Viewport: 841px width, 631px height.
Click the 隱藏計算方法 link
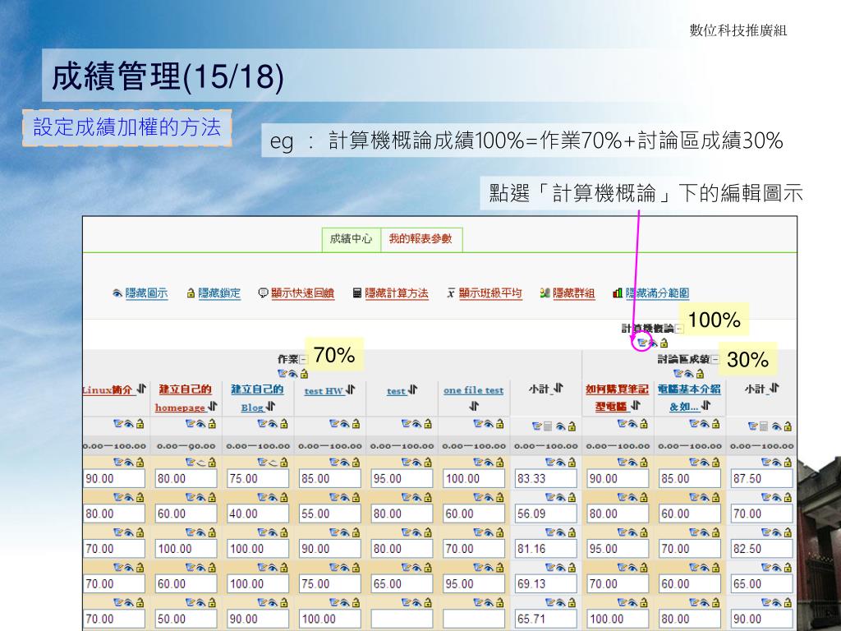[397, 293]
